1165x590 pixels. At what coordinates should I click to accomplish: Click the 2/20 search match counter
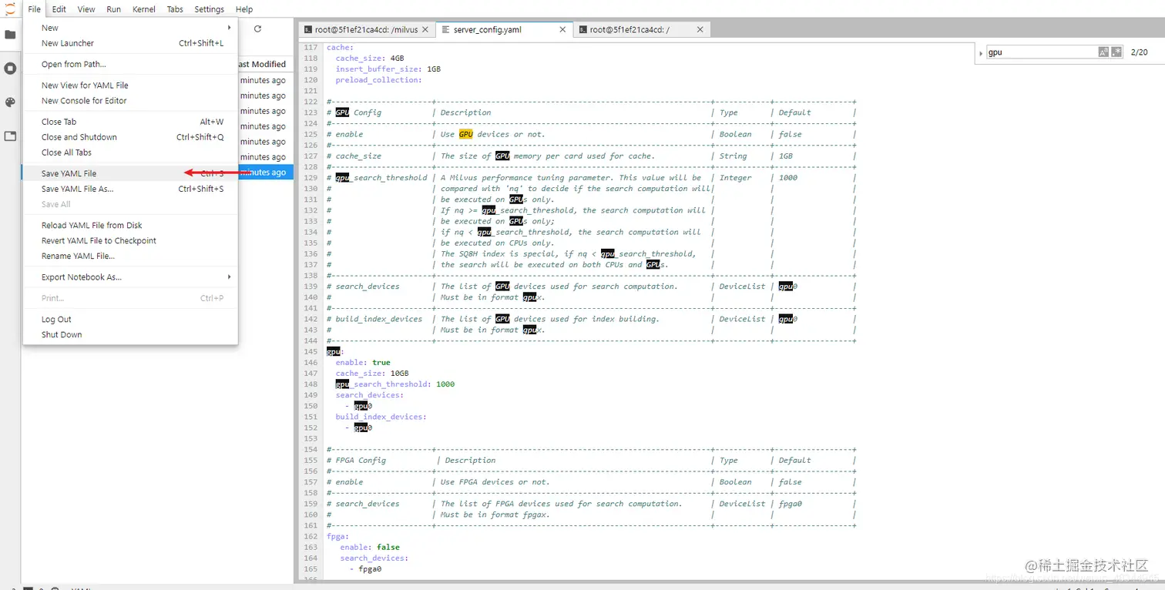tap(1139, 52)
